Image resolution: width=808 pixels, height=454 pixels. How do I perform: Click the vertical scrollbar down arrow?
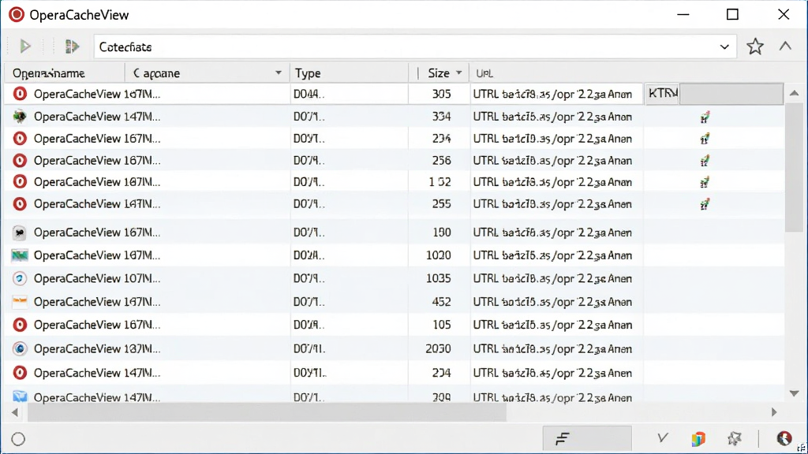tap(794, 393)
